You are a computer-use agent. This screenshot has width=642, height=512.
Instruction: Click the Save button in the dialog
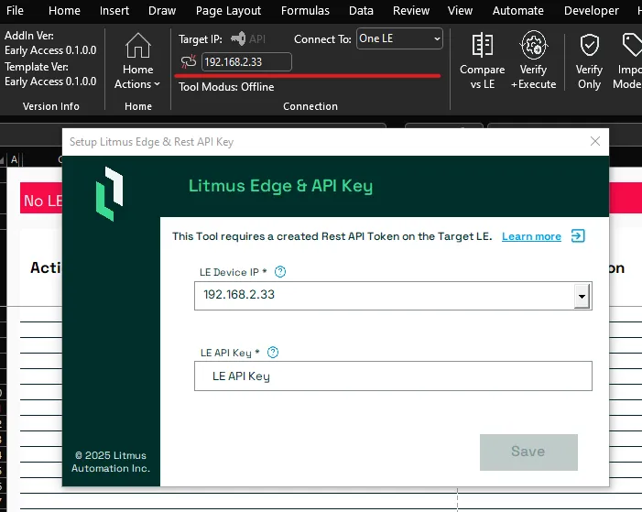click(528, 452)
